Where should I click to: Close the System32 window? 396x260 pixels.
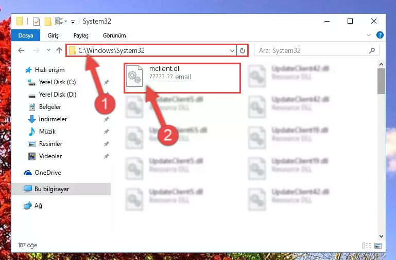tap(374, 22)
